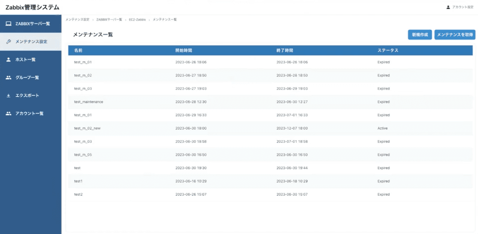Viewport: 478px width, 234px height.
Task: Click start time 2023-06-26 15:07
Action: point(191,195)
